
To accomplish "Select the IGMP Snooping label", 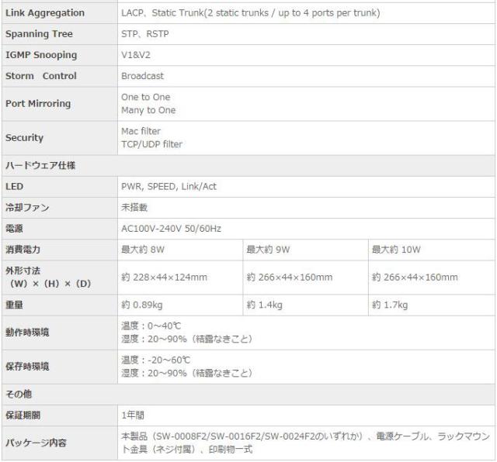I will 41,55.
